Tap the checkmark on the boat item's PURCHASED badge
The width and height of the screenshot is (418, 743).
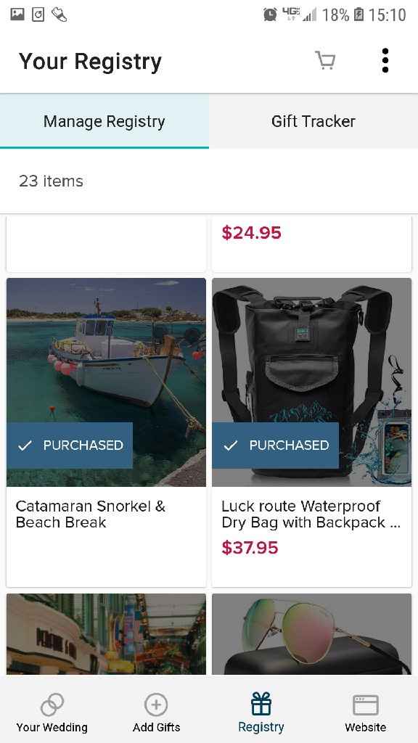click(x=25, y=446)
